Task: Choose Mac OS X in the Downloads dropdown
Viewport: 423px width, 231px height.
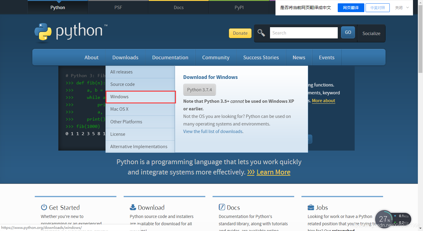Action: pyautogui.click(x=140, y=109)
